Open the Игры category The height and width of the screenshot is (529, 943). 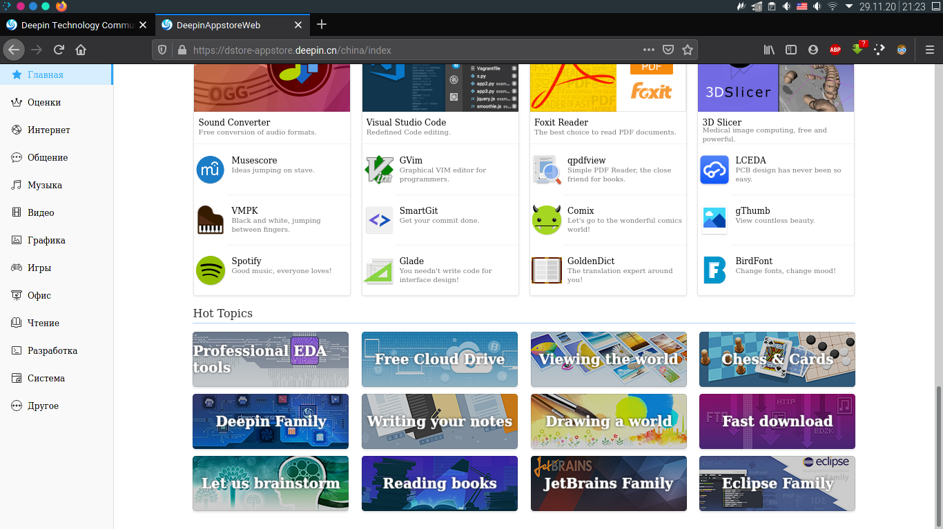click(56, 268)
